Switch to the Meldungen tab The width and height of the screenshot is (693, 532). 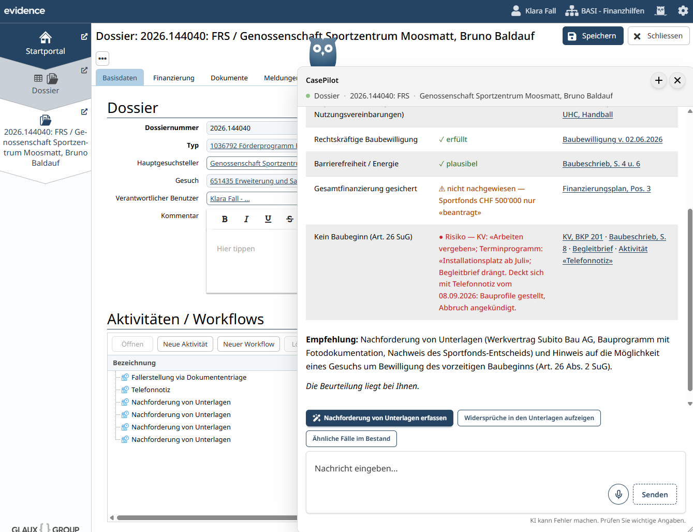(x=279, y=78)
